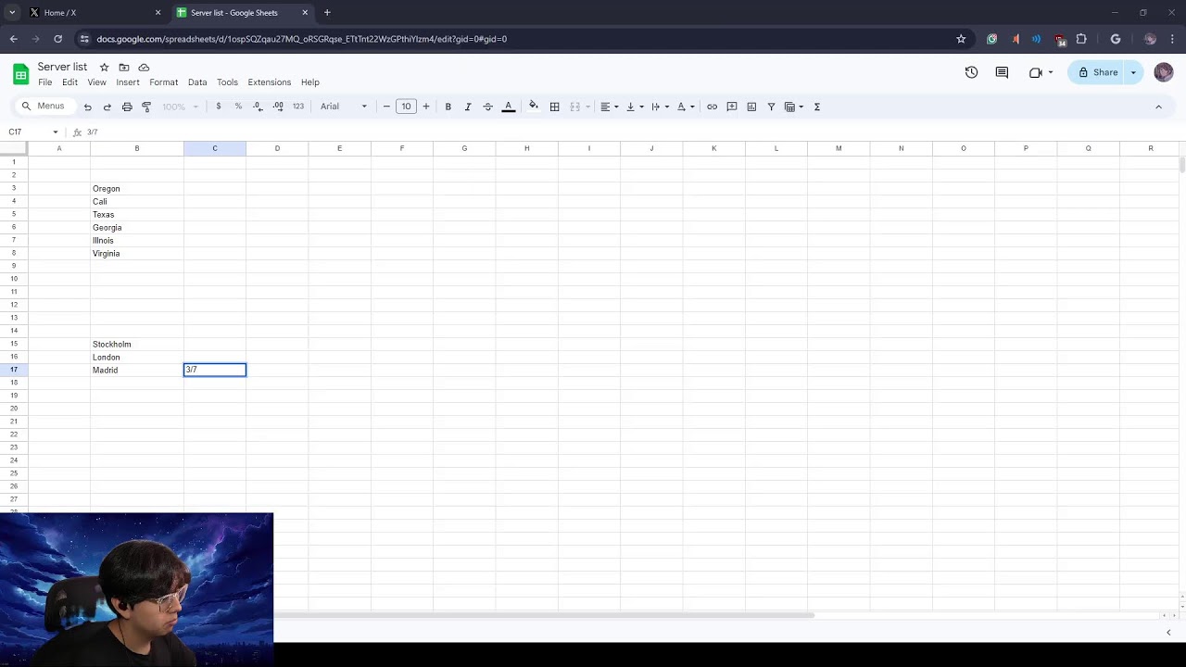The width and height of the screenshot is (1186, 667).
Task: Open a new browser tab
Action: pyautogui.click(x=327, y=13)
